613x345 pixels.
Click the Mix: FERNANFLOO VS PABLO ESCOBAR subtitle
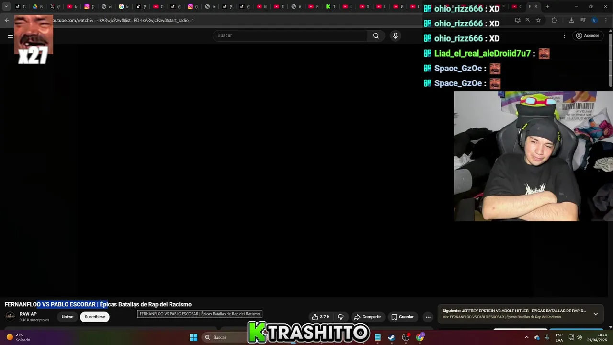pos(501,317)
